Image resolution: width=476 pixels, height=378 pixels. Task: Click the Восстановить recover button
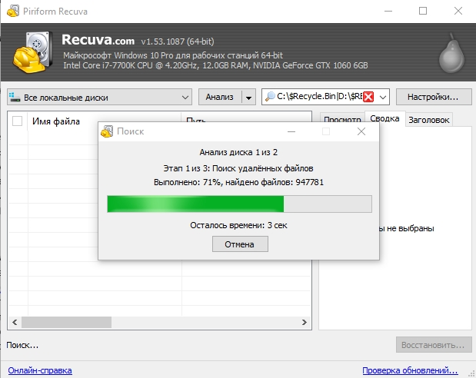click(434, 345)
